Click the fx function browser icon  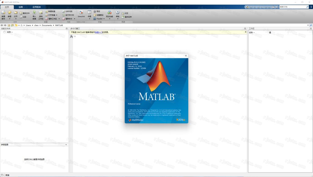(72, 36)
